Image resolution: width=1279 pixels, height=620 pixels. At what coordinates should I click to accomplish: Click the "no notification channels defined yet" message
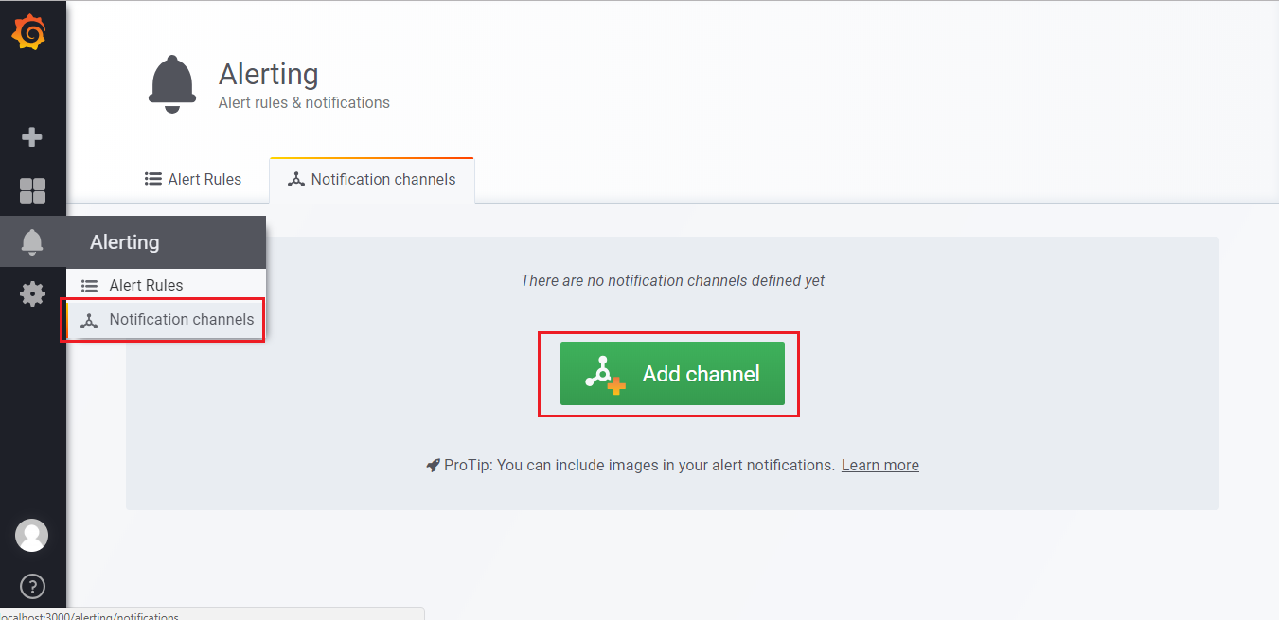672,281
